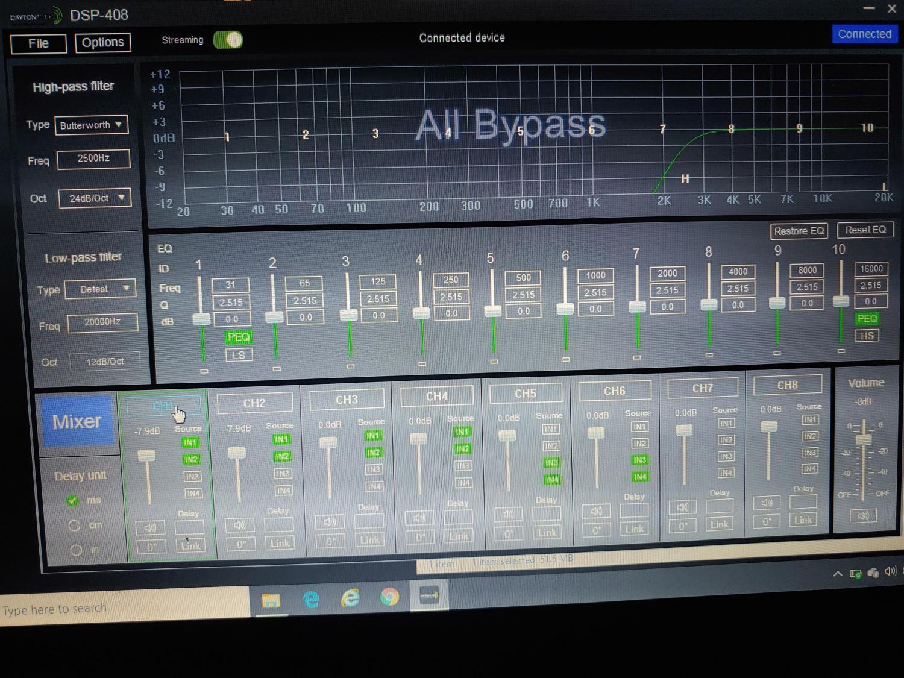Click EQ band 1 gain slider handle
Viewport: 904px width, 678px height.
click(x=201, y=319)
